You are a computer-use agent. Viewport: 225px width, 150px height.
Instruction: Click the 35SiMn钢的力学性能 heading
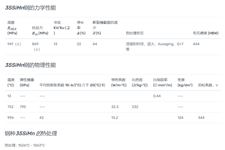click(x=30, y=8)
